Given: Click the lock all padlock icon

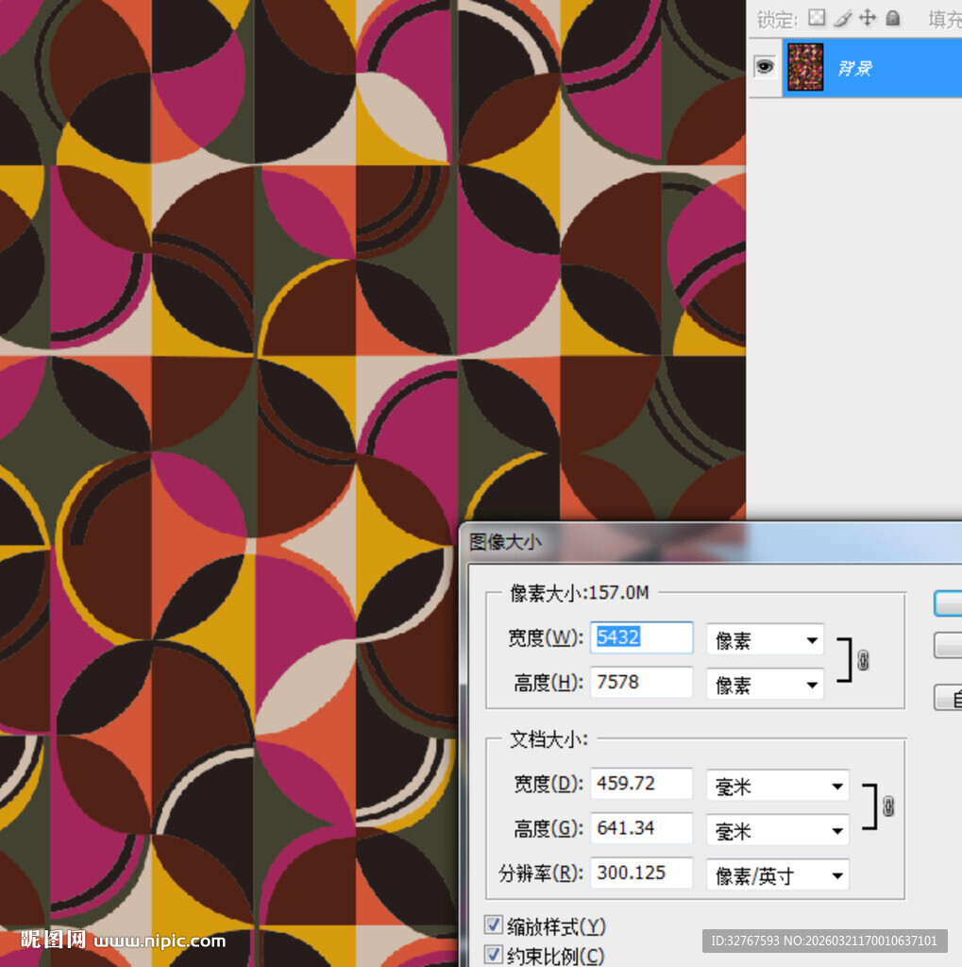Looking at the screenshot, I should [x=892, y=18].
